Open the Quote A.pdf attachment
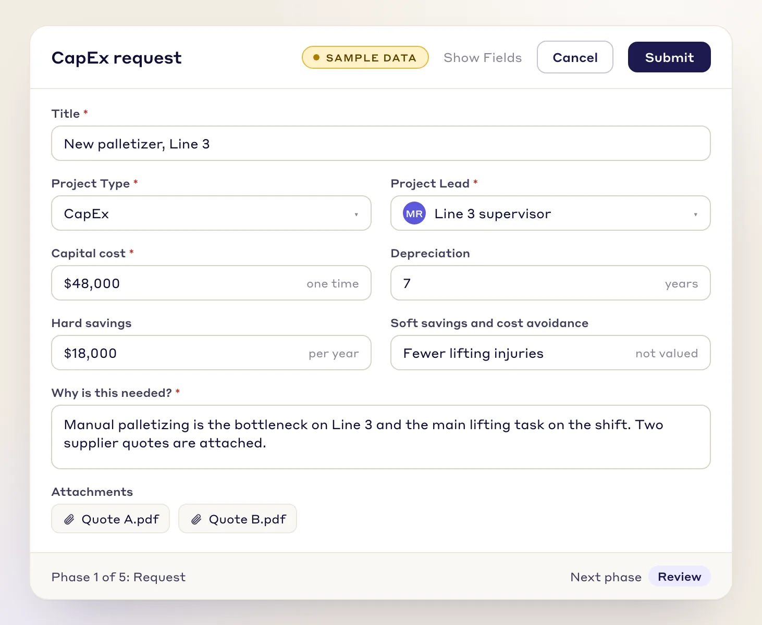This screenshot has width=762, height=625. pos(110,519)
